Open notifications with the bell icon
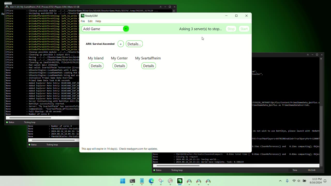Image resolution: width=331 pixels, height=186 pixels. click(x=325, y=181)
